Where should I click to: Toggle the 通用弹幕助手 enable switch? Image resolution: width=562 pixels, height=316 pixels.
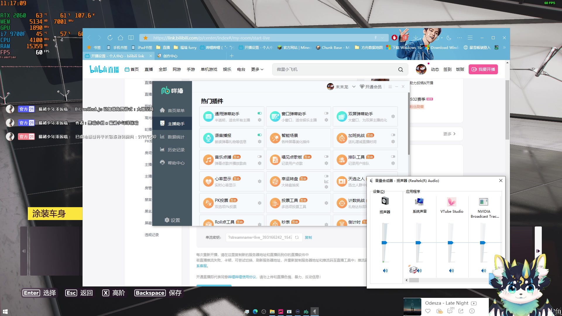coord(259,113)
